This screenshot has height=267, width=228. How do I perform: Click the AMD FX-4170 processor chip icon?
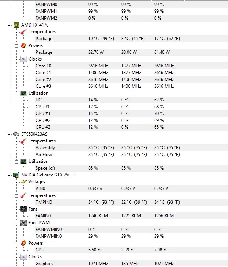pyautogui.click(x=16, y=25)
